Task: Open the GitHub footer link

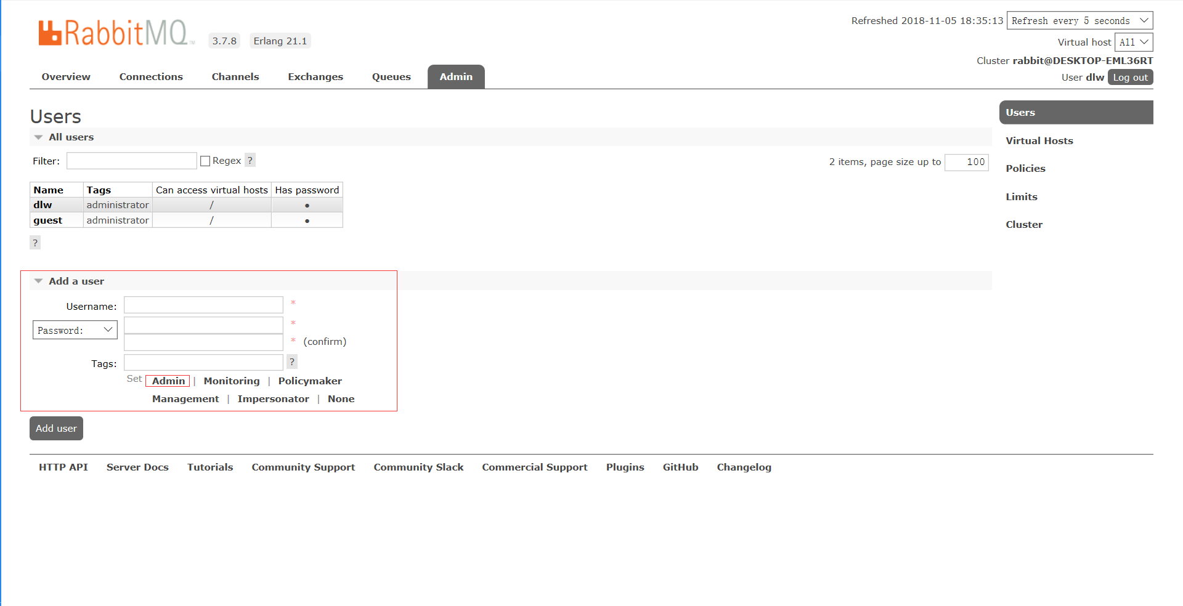Action: point(680,467)
